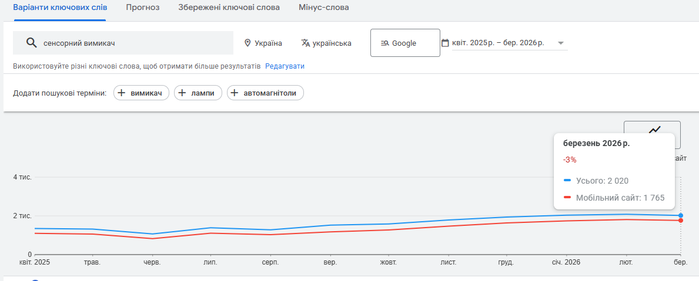The height and width of the screenshot is (281, 699).
Task: Click the plus icon on the вимикач chip
Action: pyautogui.click(x=122, y=93)
